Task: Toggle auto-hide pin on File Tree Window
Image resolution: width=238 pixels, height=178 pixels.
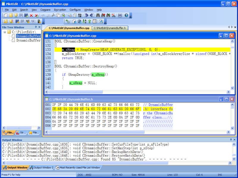Action: pos(36,27)
